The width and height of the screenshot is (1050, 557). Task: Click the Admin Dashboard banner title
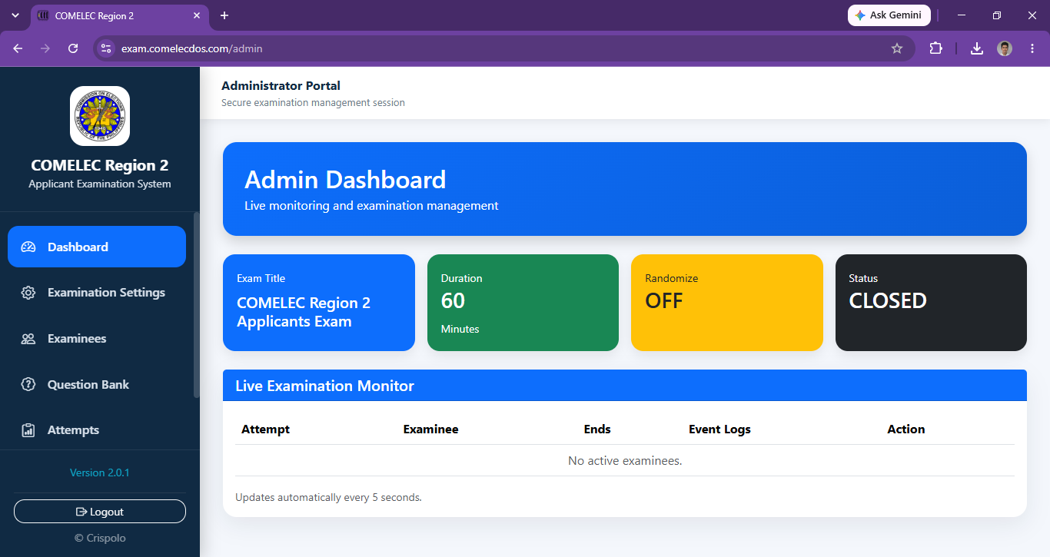345,180
